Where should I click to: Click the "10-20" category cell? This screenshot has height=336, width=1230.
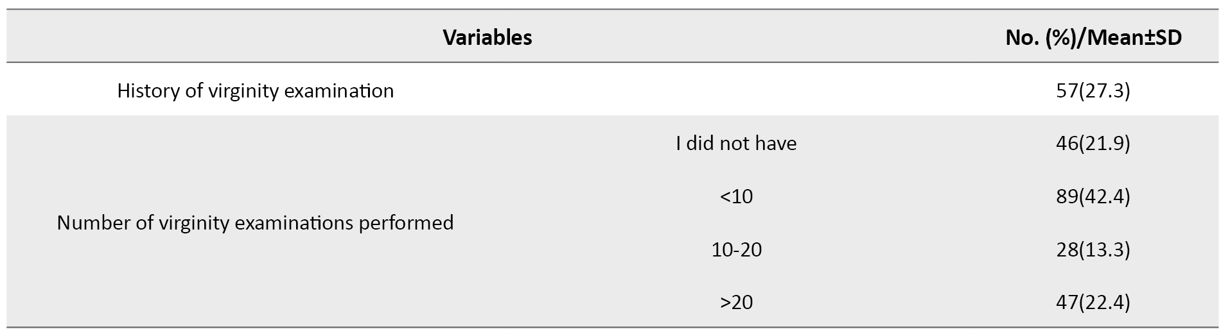[x=736, y=249]
